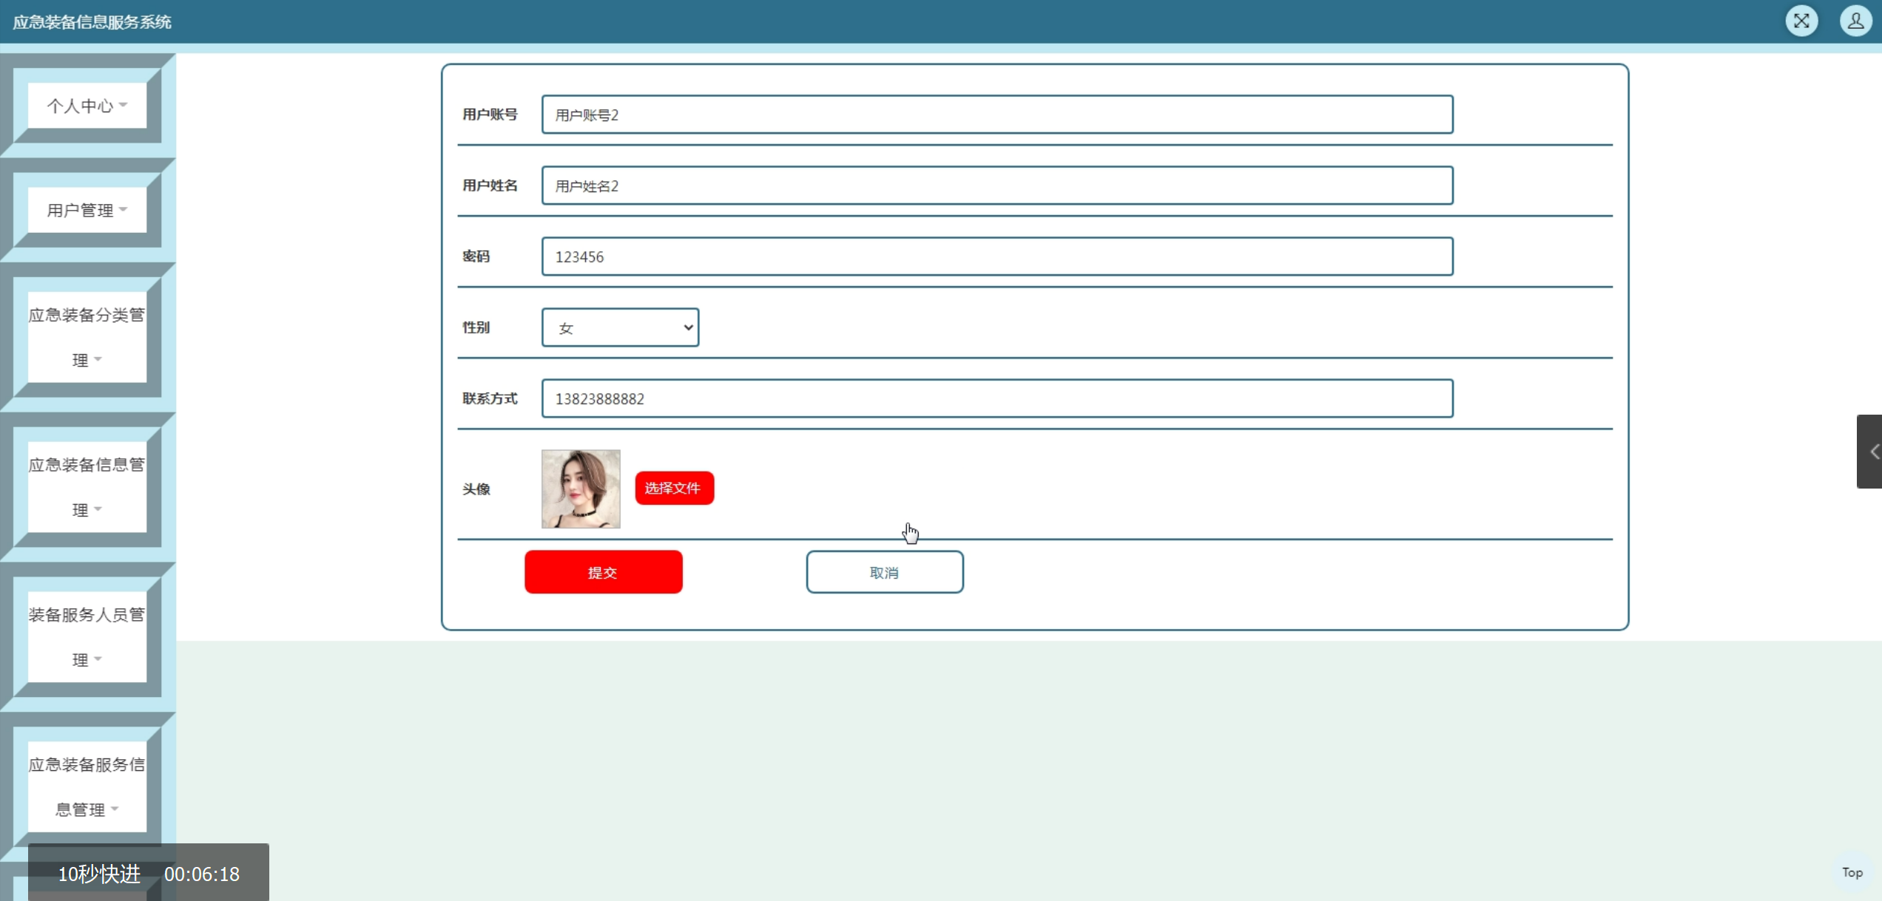Click the avatar photo thumbnail
The height and width of the screenshot is (901, 1882).
581,489
